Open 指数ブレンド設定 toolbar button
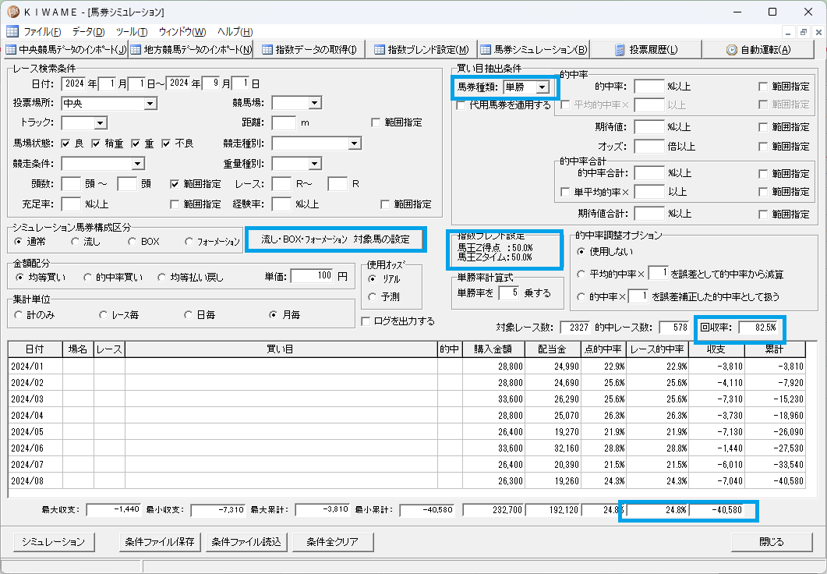827x574 pixels. [x=421, y=50]
